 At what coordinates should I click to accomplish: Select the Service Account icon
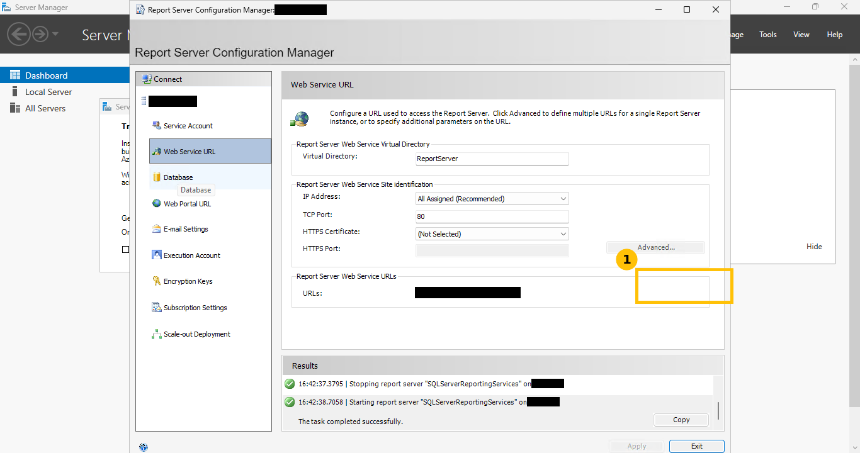click(157, 125)
